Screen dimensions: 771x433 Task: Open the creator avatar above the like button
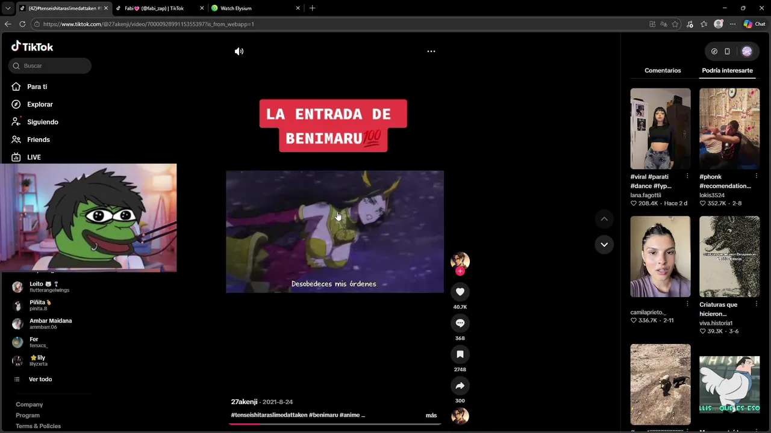[460, 260]
